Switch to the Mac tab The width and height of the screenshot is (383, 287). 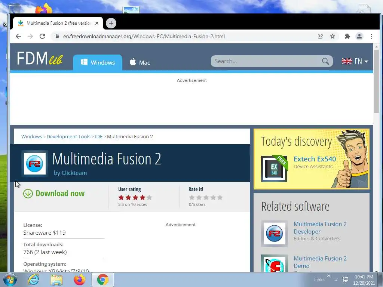[140, 62]
